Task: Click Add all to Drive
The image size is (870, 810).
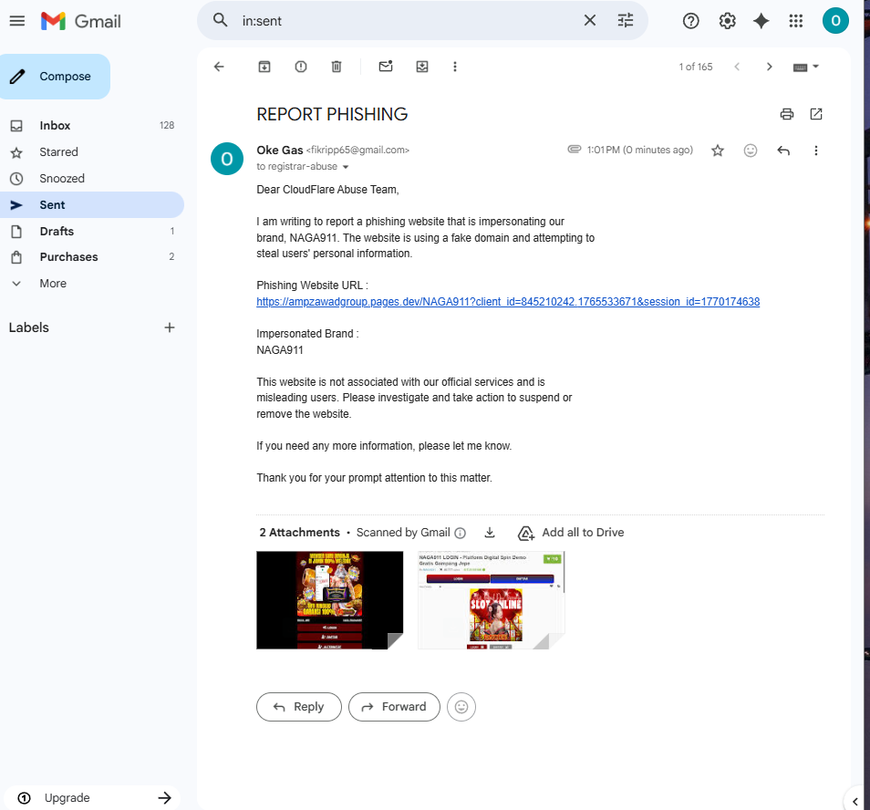Action: pyautogui.click(x=570, y=533)
